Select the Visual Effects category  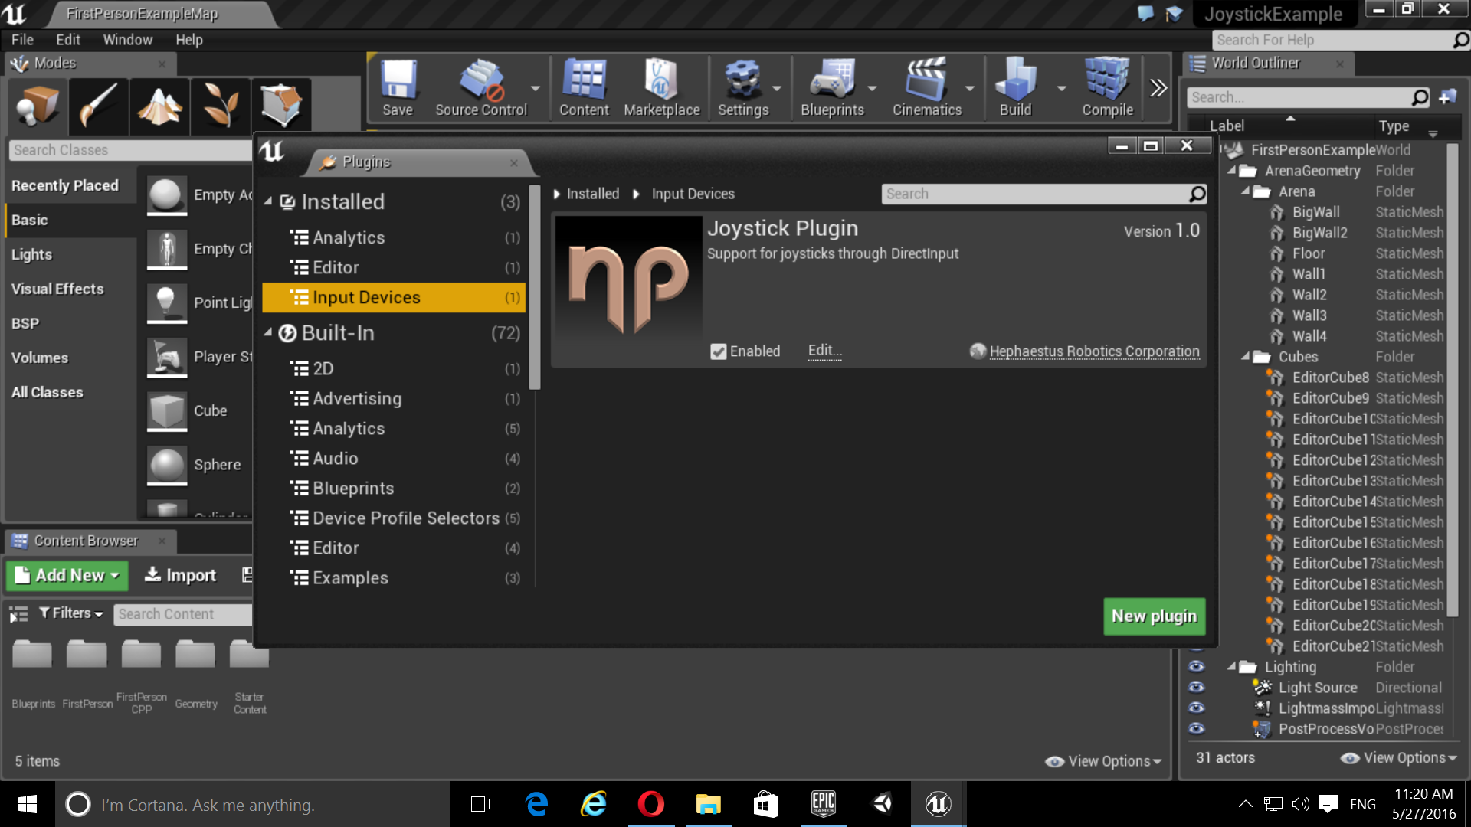click(70, 289)
